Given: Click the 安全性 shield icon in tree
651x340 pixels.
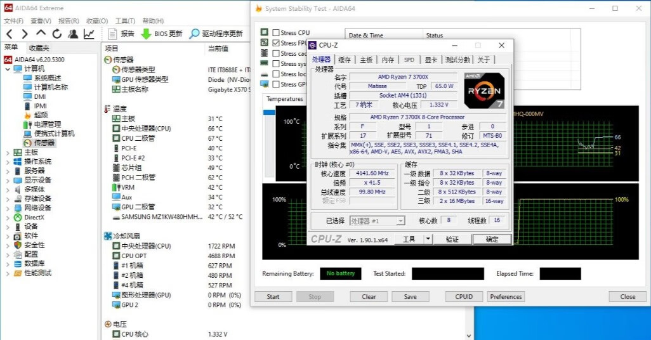Looking at the screenshot, I should (x=18, y=245).
